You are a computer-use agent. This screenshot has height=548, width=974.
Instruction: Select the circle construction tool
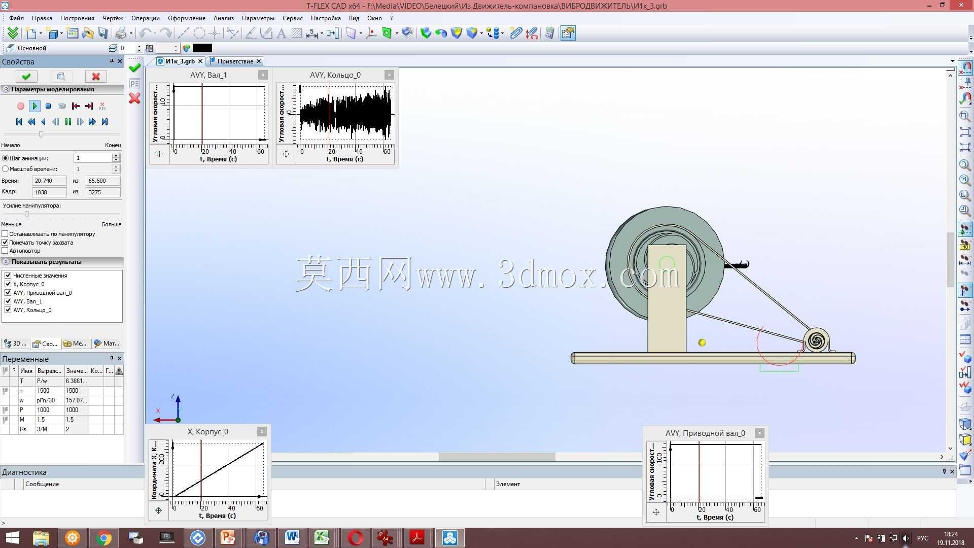(199, 33)
